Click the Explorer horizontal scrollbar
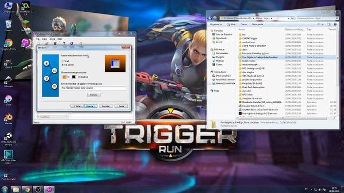Image resolution: width=344 pixels, height=193 pixels. pyautogui.click(x=283, y=118)
